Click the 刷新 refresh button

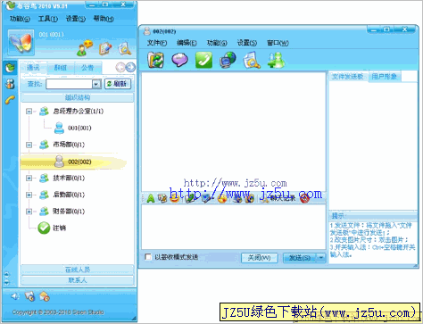click(x=118, y=84)
